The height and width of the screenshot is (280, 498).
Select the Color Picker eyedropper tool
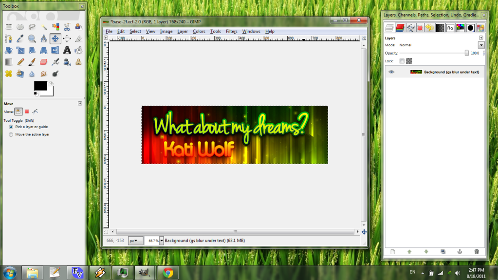tap(20, 39)
